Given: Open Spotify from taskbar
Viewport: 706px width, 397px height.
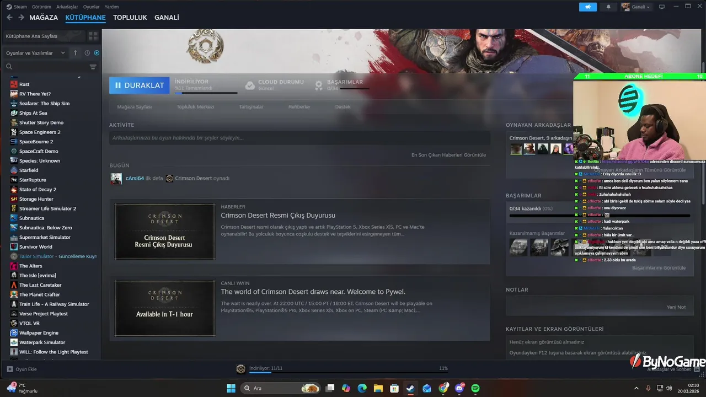Looking at the screenshot, I should click(x=475, y=388).
